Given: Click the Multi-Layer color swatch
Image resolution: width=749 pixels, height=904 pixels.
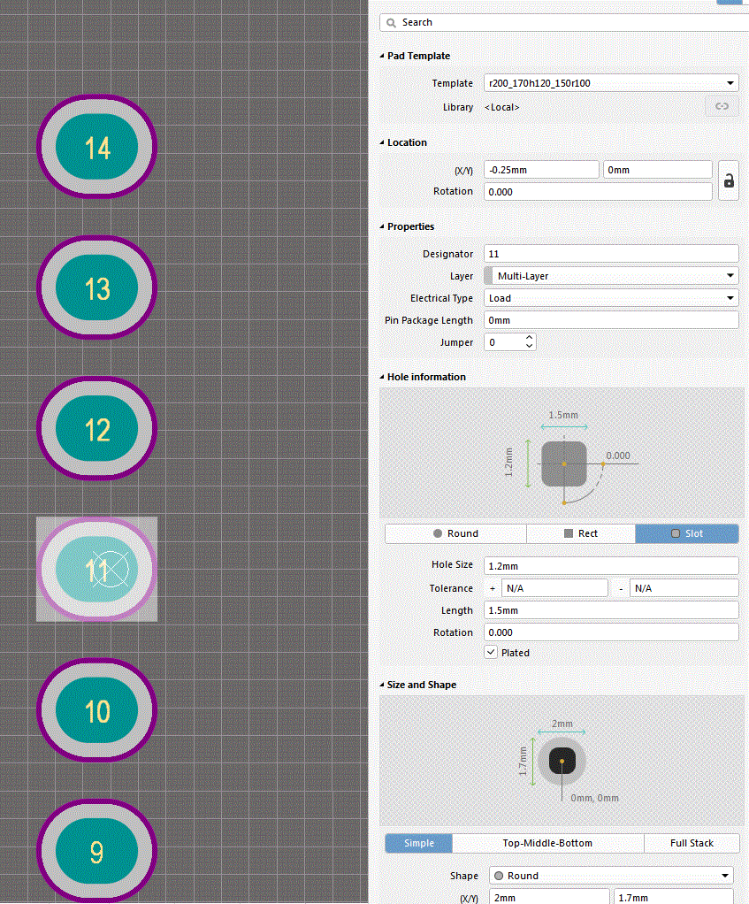Looking at the screenshot, I should 489,276.
